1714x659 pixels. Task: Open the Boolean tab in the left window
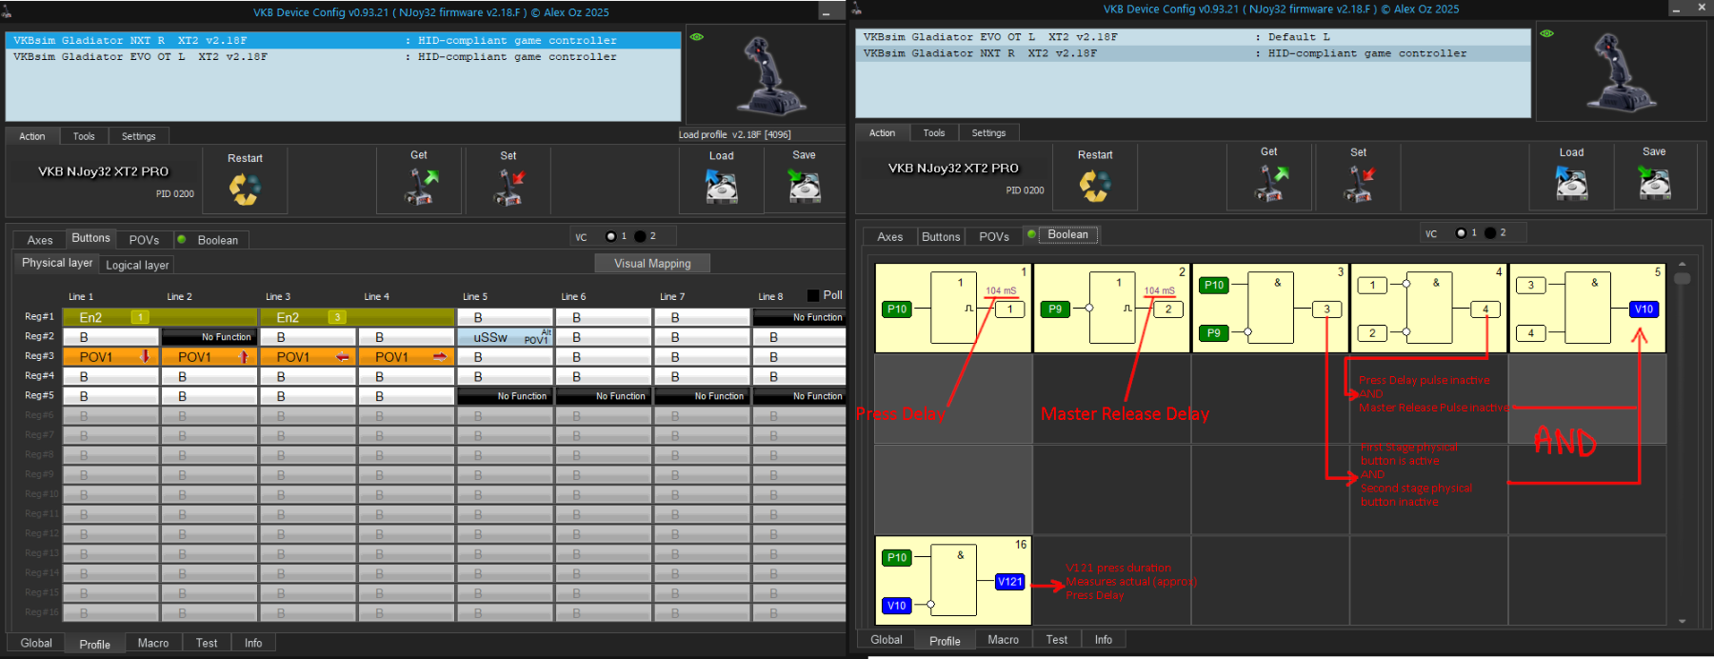pos(211,240)
